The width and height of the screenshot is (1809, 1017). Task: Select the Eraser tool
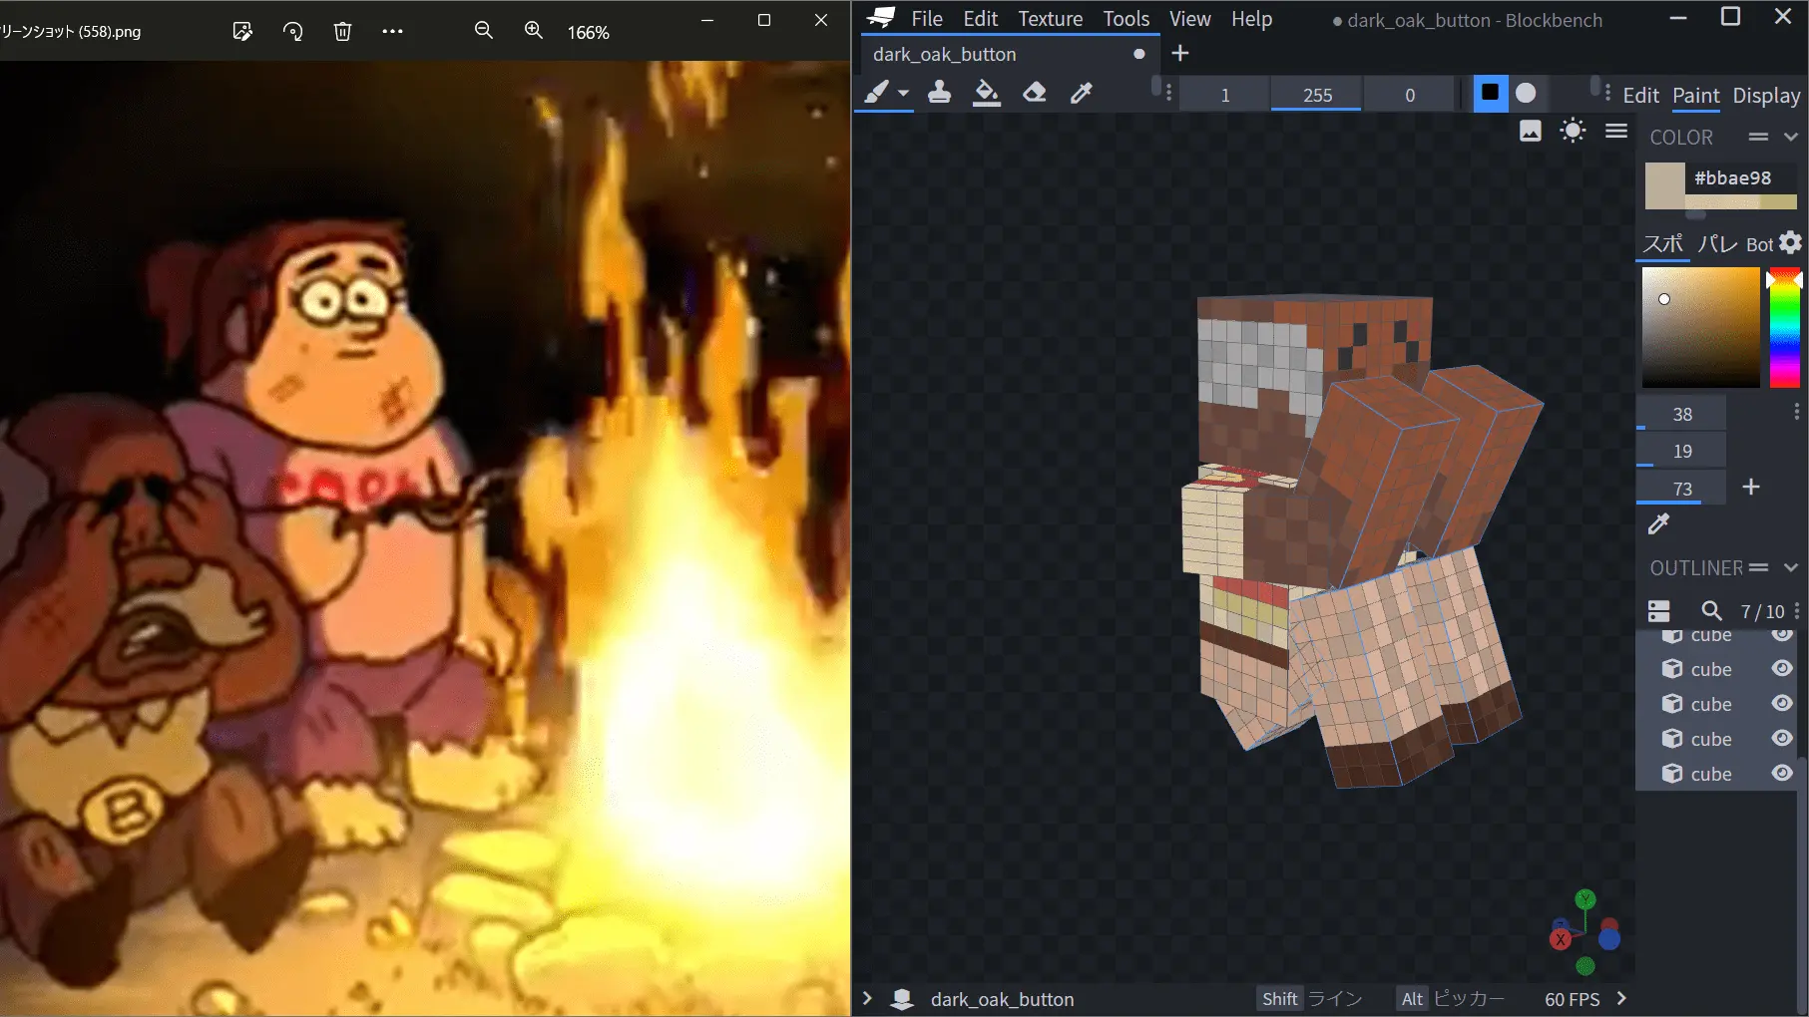click(x=1035, y=93)
